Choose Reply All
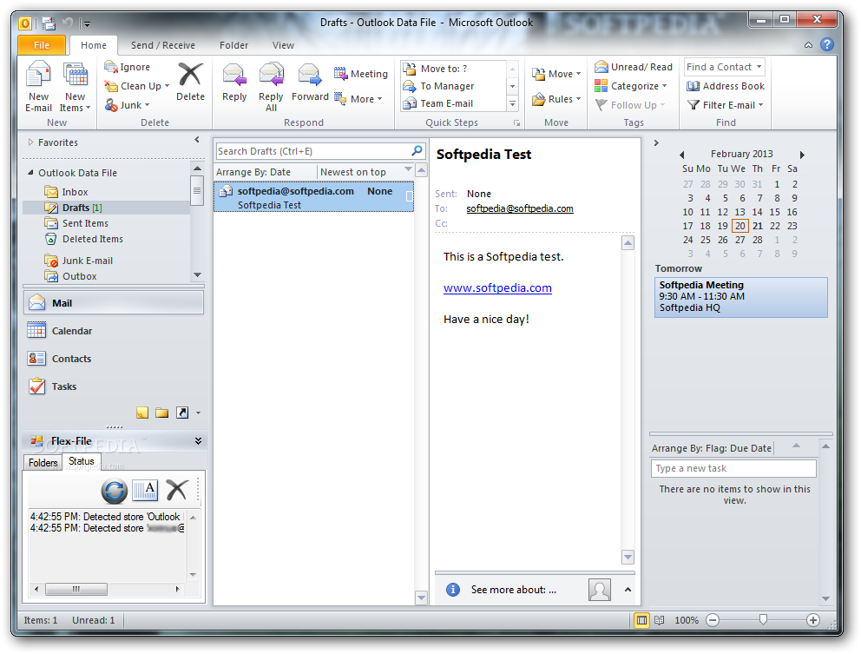The width and height of the screenshot is (861, 654). click(x=271, y=86)
